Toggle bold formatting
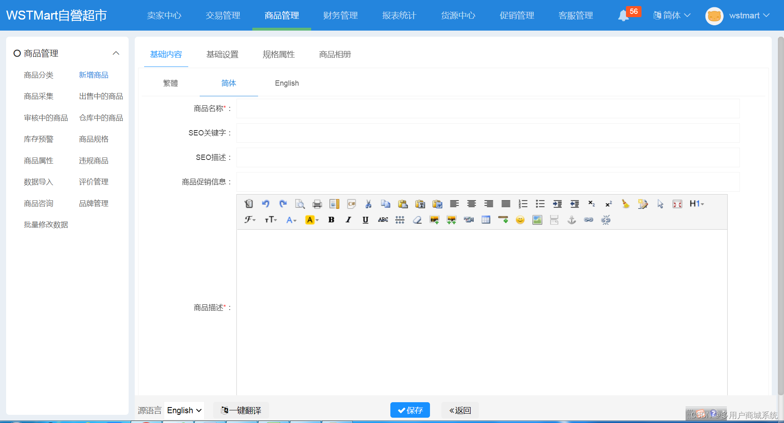The image size is (784, 423). point(331,220)
